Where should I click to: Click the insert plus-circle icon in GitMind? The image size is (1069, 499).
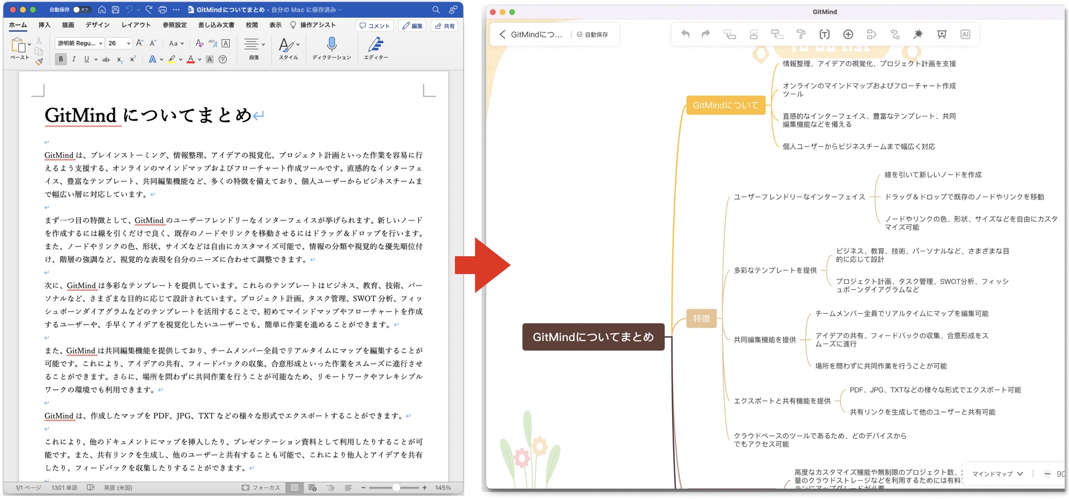tap(848, 35)
